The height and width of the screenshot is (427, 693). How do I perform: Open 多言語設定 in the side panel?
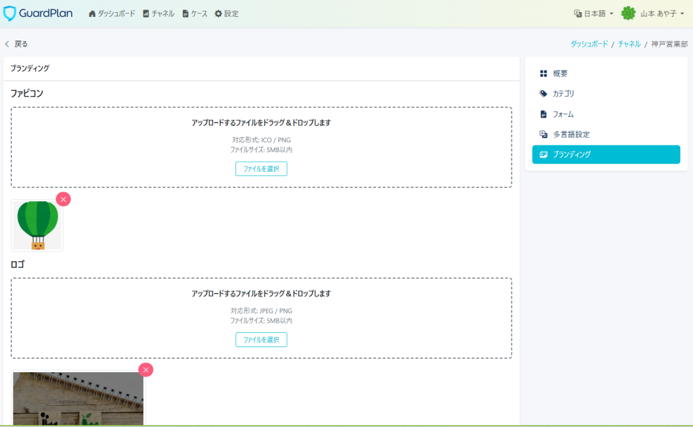tap(571, 135)
